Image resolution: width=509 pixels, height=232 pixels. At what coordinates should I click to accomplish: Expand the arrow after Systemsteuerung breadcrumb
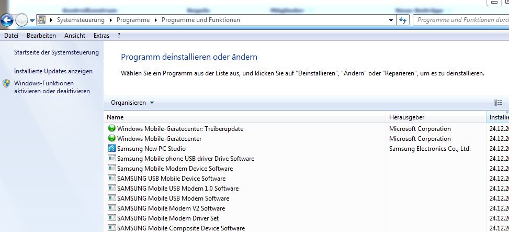pos(110,20)
